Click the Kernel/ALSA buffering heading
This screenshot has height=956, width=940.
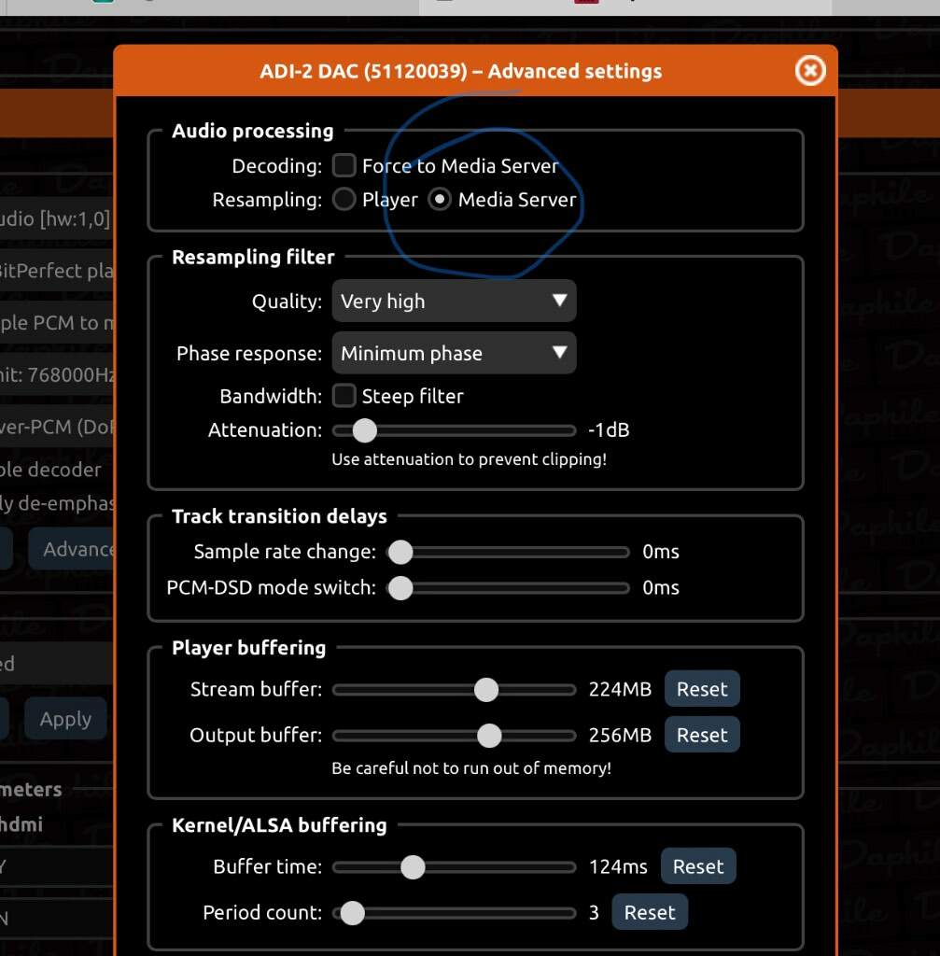click(279, 825)
